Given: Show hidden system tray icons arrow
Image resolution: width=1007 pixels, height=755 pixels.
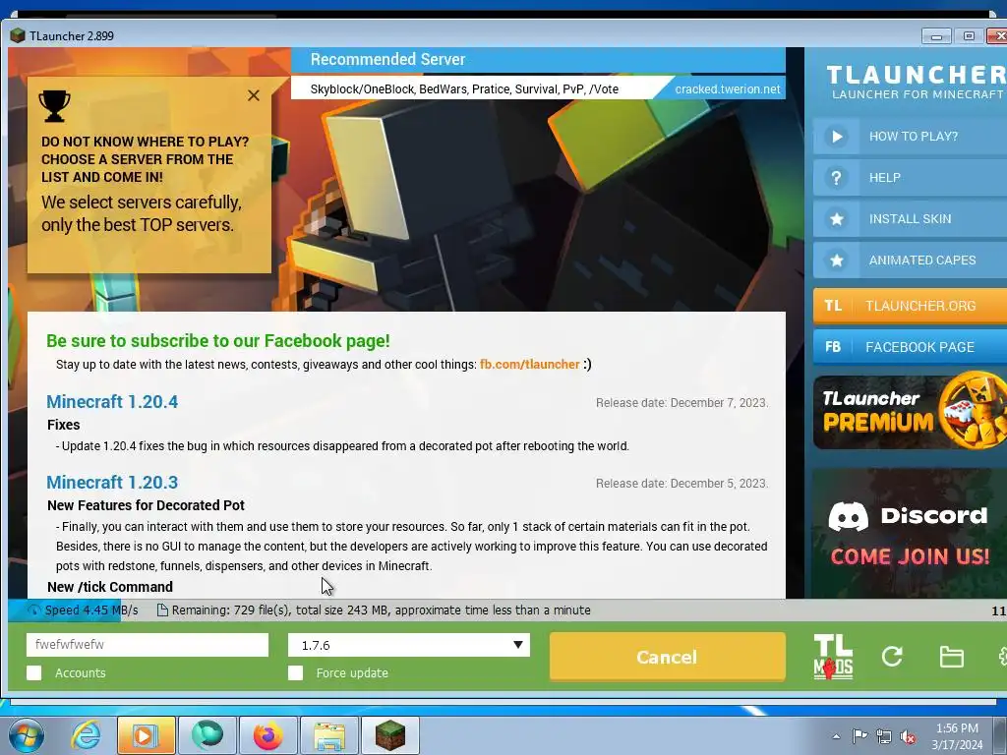Looking at the screenshot, I should click(x=836, y=736).
